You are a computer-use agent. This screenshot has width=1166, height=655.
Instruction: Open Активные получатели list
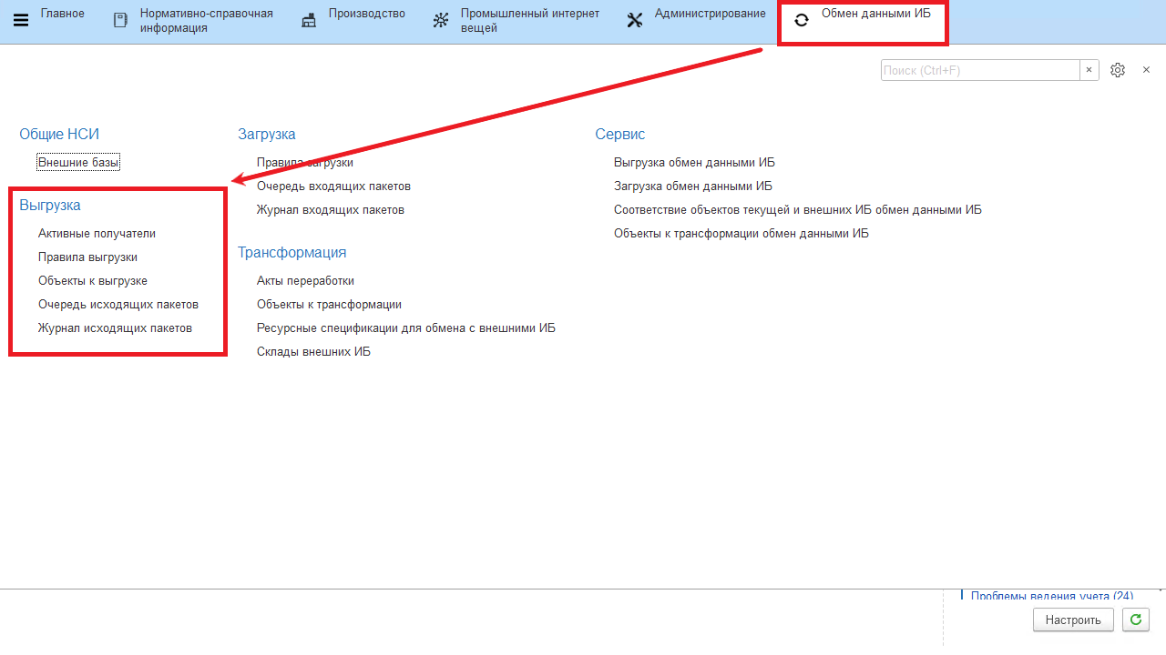(x=97, y=234)
